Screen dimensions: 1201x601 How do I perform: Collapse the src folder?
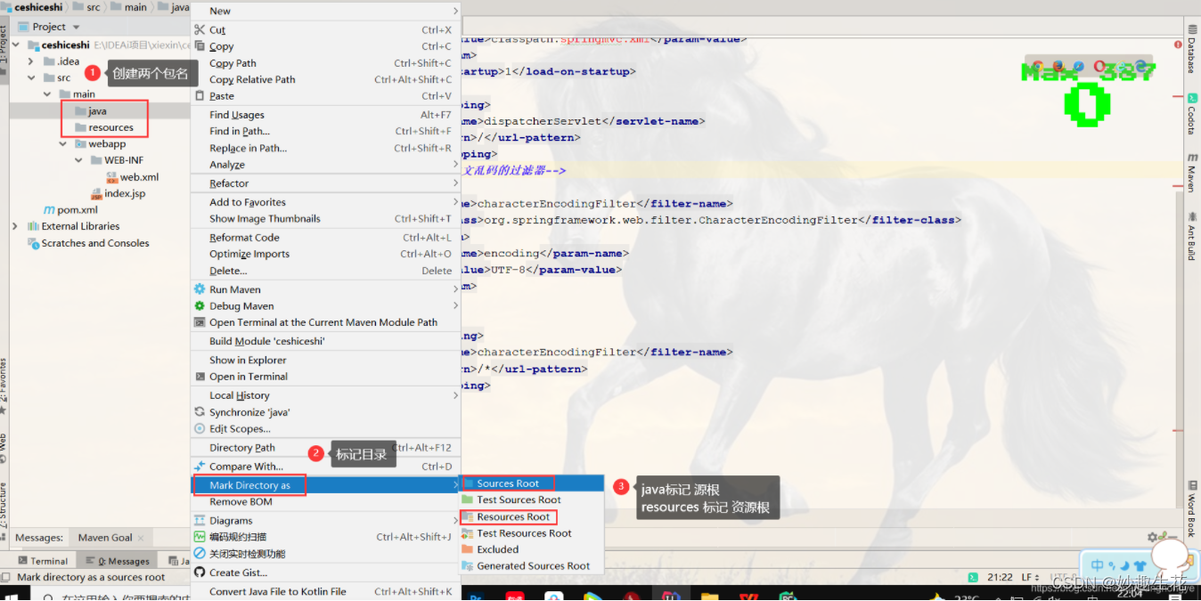pyautogui.click(x=31, y=77)
